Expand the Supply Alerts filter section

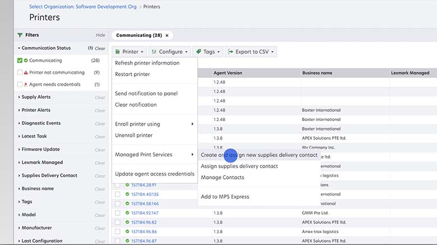tap(37, 97)
